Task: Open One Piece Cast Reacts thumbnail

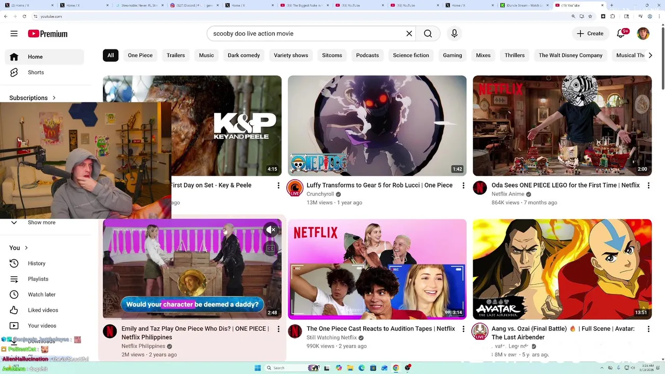Action: pyautogui.click(x=377, y=269)
